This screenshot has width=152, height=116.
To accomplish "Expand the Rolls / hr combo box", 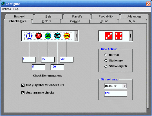I will click(x=125, y=86).
